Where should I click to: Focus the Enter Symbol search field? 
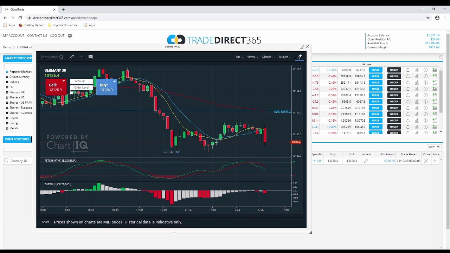click(x=49, y=57)
